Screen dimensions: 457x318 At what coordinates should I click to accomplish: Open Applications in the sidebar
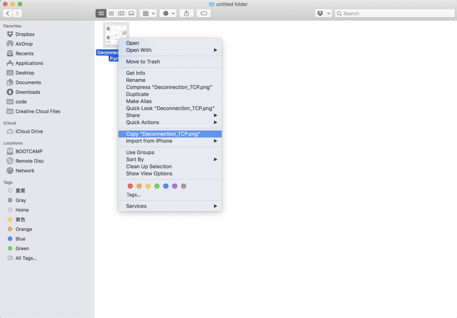tap(25, 63)
